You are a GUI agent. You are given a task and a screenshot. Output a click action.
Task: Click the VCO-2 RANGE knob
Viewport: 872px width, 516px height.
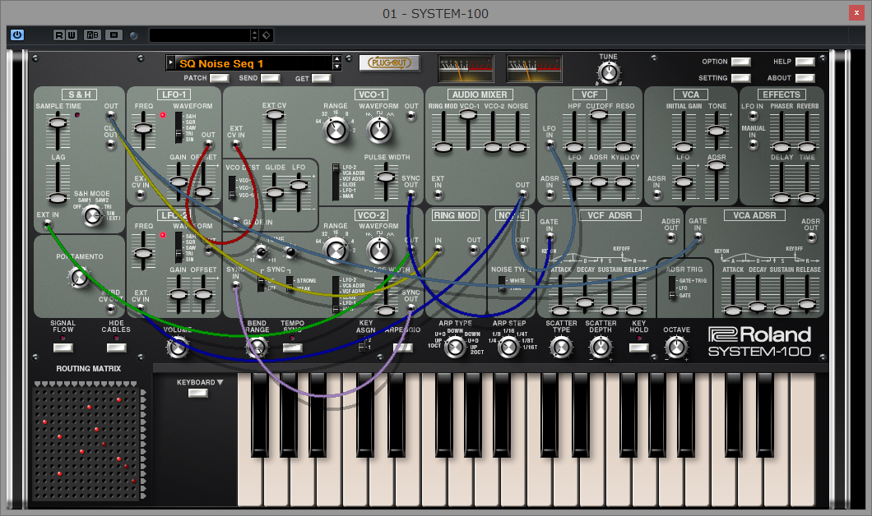336,251
